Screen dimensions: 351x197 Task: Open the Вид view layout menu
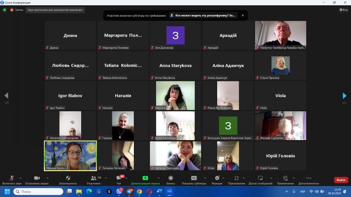343,10
